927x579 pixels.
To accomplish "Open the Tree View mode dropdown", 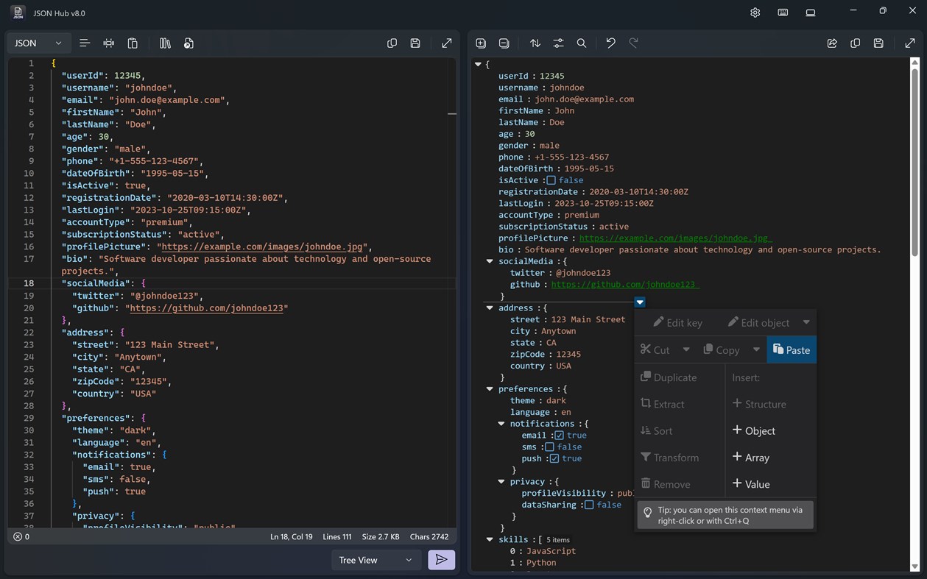I will (376, 560).
